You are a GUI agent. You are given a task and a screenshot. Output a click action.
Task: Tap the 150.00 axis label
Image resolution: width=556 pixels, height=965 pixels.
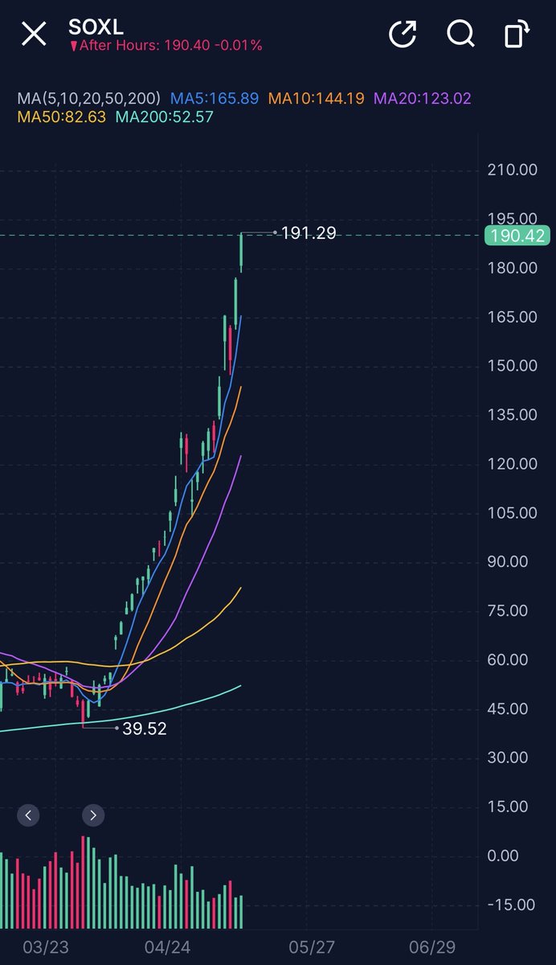(x=512, y=366)
